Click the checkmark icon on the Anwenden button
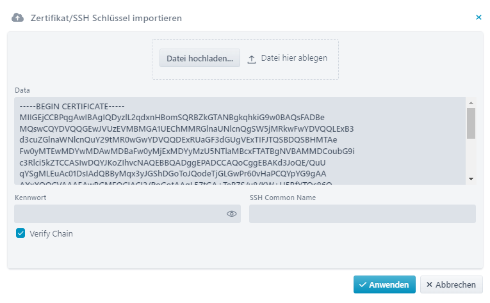The width and height of the screenshot is (490, 303). tap(363, 284)
